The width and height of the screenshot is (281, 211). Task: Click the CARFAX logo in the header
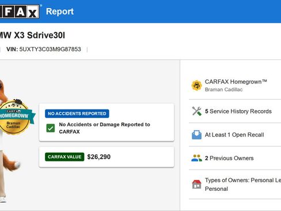[x=20, y=12]
